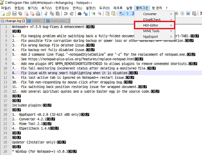Play back recorded macro with play icon

182,13
